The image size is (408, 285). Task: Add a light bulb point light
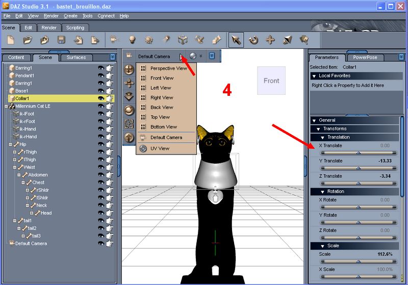[133, 40]
